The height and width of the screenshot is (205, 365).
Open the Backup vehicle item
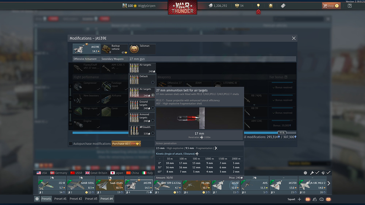tap(115, 49)
